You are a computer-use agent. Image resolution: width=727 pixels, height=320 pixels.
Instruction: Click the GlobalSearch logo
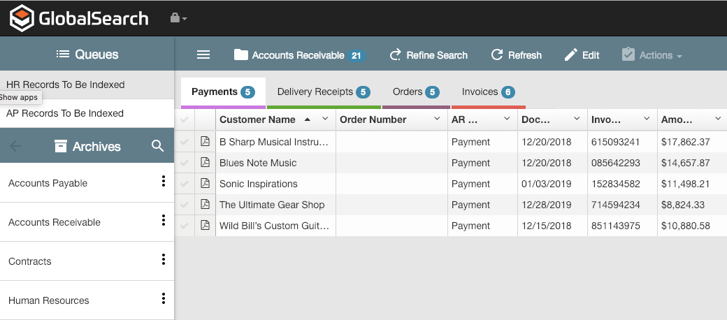79,18
